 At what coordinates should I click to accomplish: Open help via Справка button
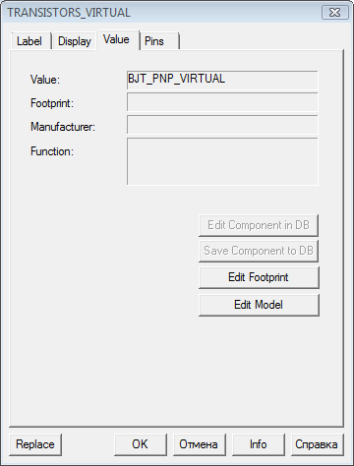click(x=317, y=444)
